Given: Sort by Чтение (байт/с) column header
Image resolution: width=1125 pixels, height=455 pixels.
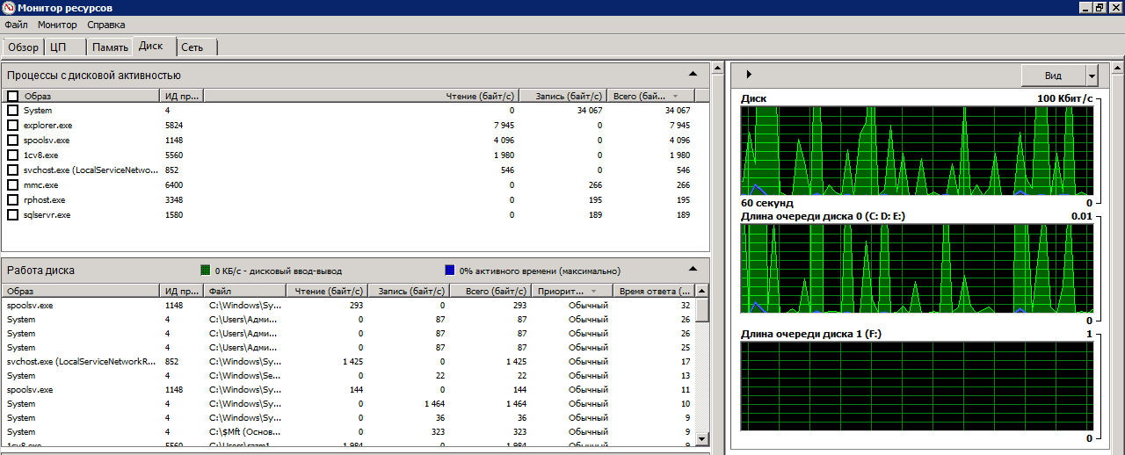Looking at the screenshot, I should click(479, 96).
